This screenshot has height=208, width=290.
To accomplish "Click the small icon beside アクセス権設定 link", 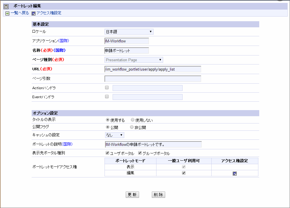I will (x=33, y=13).
